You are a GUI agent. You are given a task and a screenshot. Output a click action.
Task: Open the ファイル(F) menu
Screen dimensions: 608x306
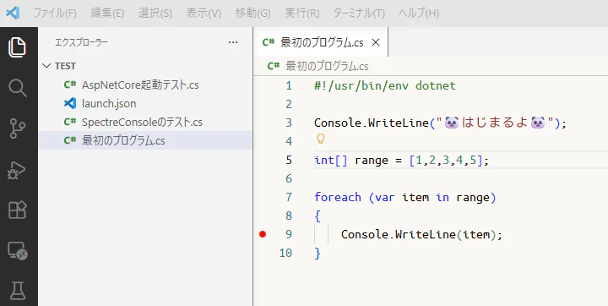[x=55, y=14]
